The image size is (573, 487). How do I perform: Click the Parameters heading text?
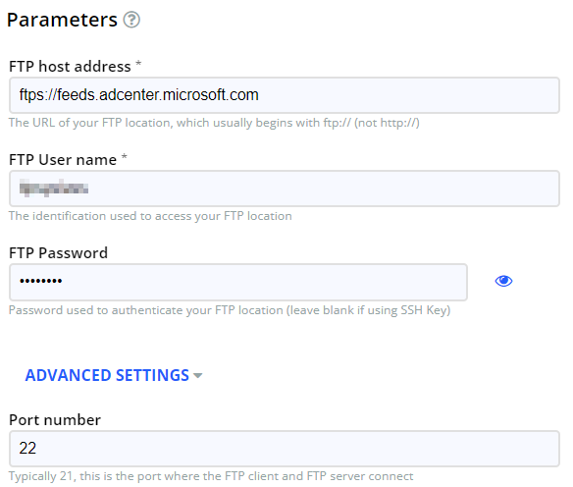pyautogui.click(x=62, y=20)
